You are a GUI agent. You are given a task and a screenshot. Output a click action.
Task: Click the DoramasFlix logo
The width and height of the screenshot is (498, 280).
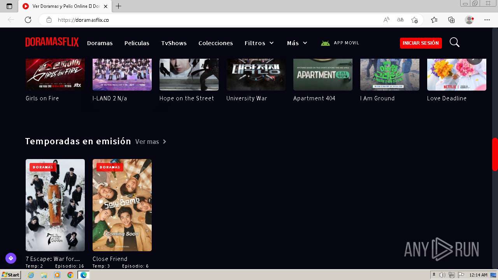click(52, 42)
